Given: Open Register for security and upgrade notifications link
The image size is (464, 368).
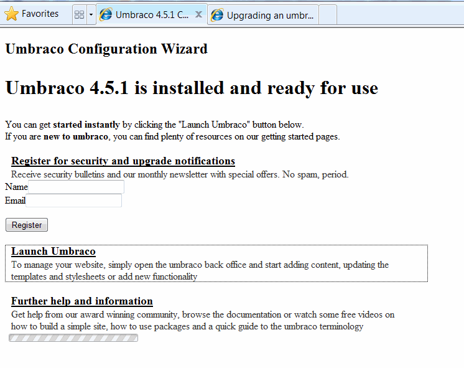Looking at the screenshot, I should click(x=123, y=161).
